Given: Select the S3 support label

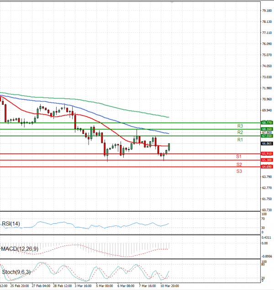Looking at the screenshot, I should 239,171.
